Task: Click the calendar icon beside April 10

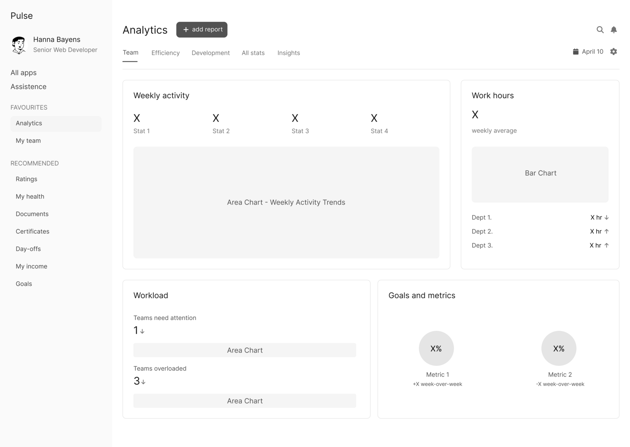Action: pos(576,52)
